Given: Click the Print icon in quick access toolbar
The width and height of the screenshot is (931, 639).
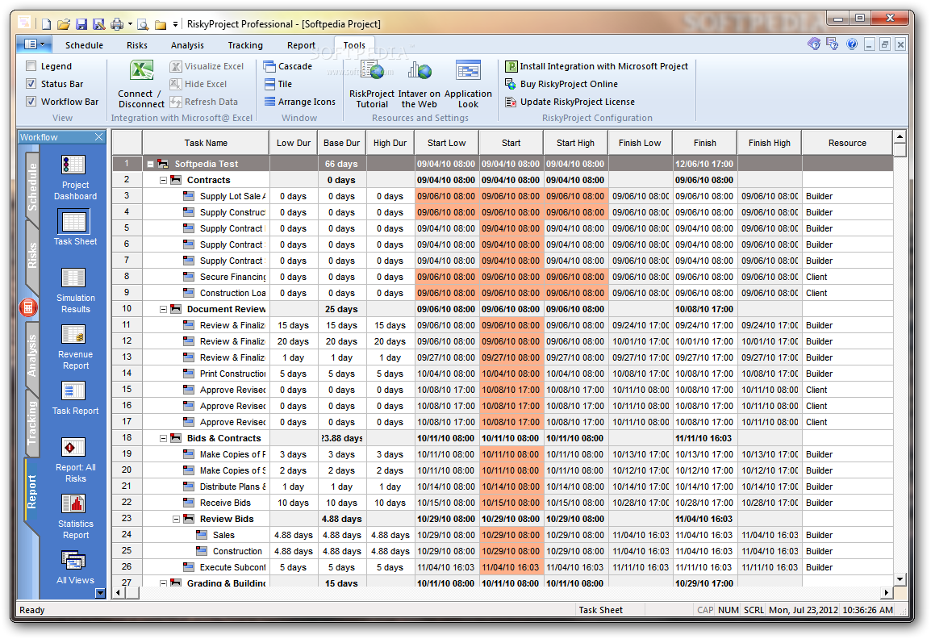Looking at the screenshot, I should (x=117, y=24).
